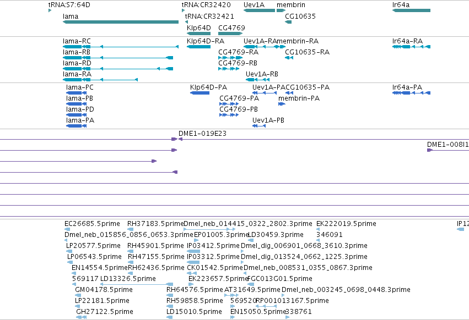Click the CG10635-PA protein label
The image size is (469, 320).
coord(308,87)
